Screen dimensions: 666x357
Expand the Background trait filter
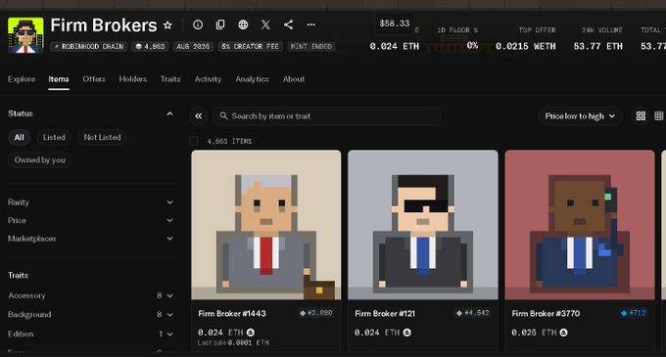[91, 315]
